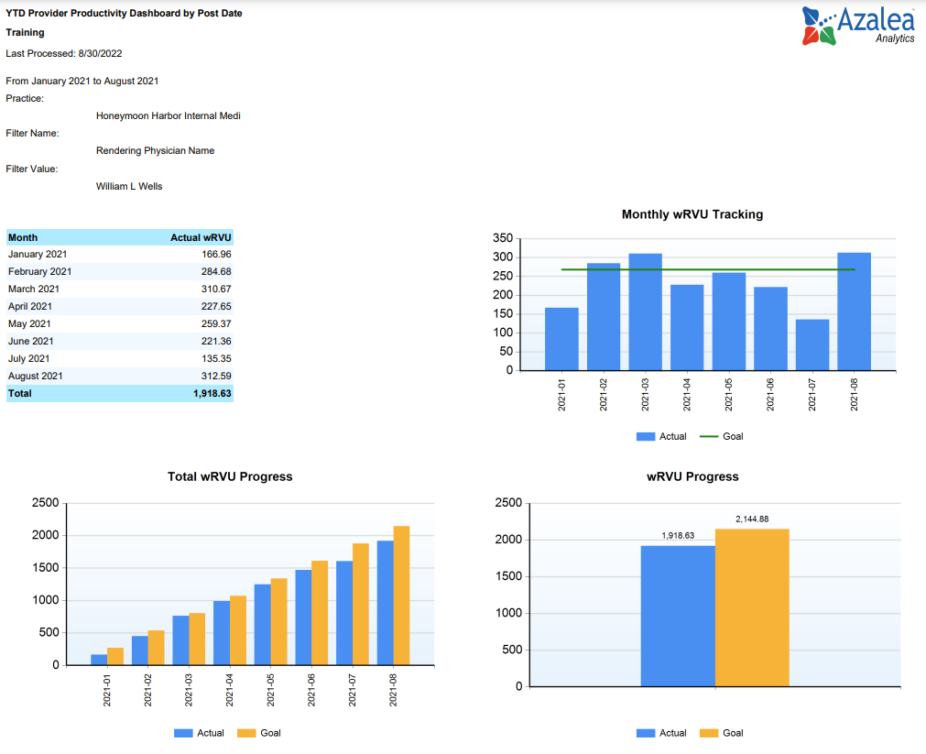Click the William L Wells filter value
Image resolution: width=926 pixels, height=754 pixels.
[129, 186]
